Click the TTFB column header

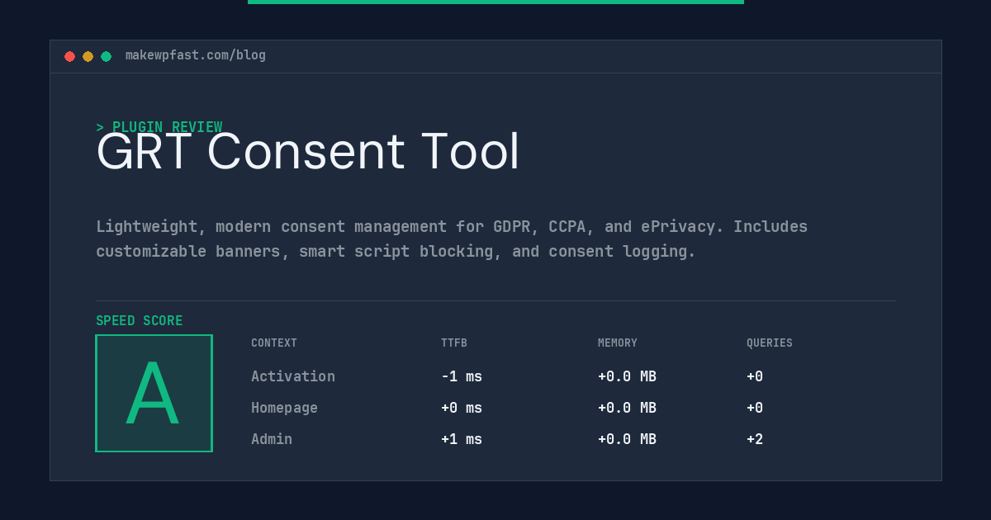tap(454, 343)
